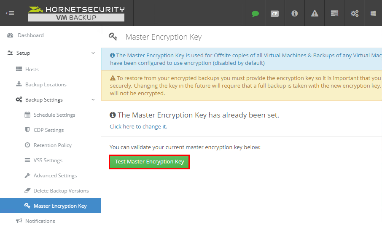Open Notifications in the sidebar
The width and height of the screenshot is (382, 230).
coord(40,221)
